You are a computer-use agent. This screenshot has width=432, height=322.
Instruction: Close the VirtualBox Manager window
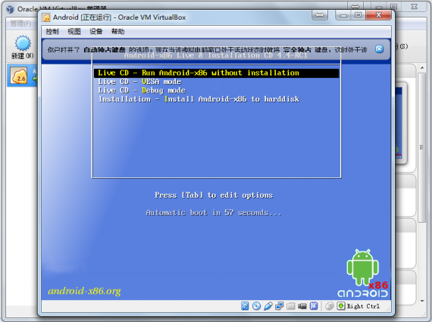(415, 7)
